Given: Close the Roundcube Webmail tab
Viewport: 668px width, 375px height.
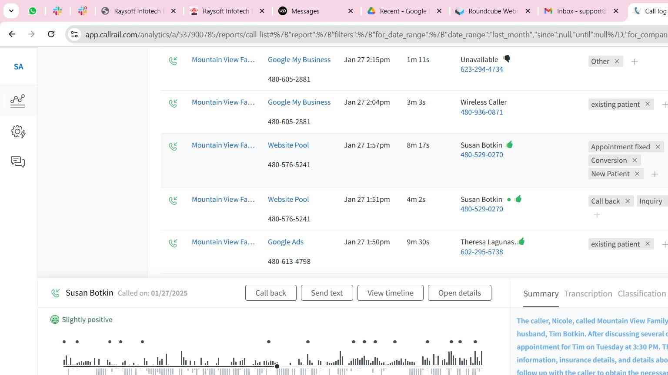Looking at the screenshot, I should 528,11.
